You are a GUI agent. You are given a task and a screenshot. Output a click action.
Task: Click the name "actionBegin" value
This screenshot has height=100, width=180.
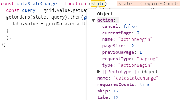point(135,40)
